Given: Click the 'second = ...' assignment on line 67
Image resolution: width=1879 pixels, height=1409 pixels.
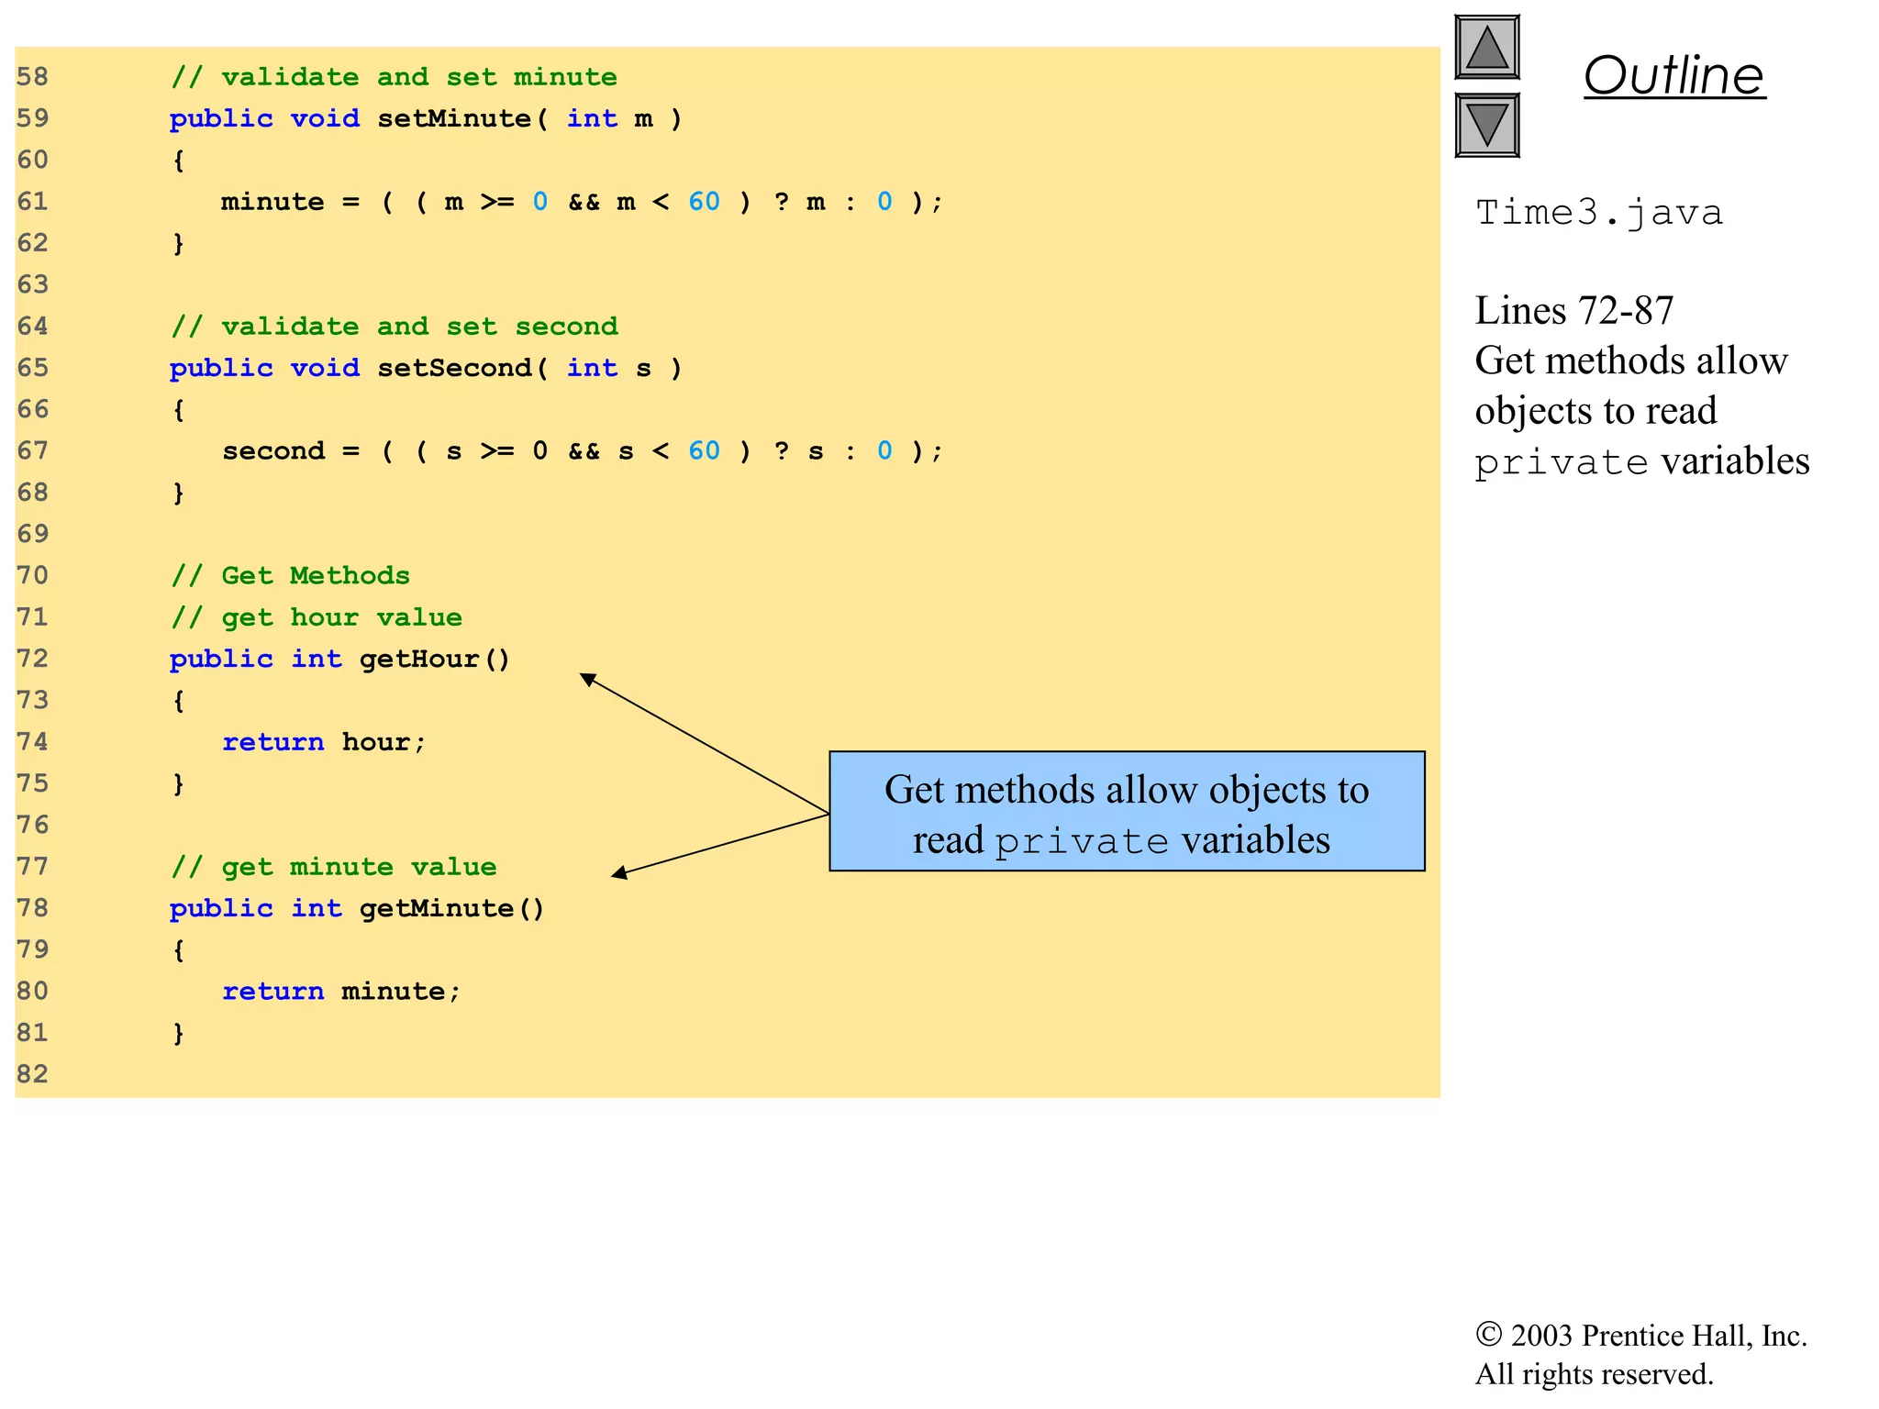Looking at the screenshot, I should point(582,451).
